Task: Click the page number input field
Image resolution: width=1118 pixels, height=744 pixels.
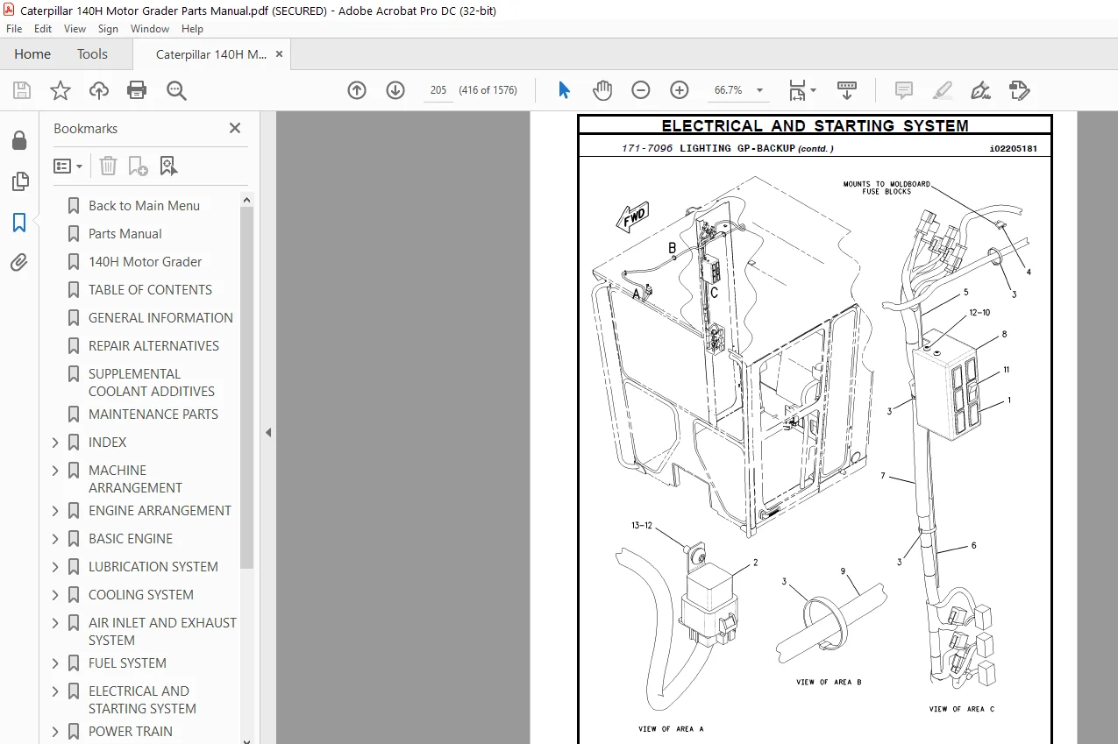Action: [x=438, y=90]
